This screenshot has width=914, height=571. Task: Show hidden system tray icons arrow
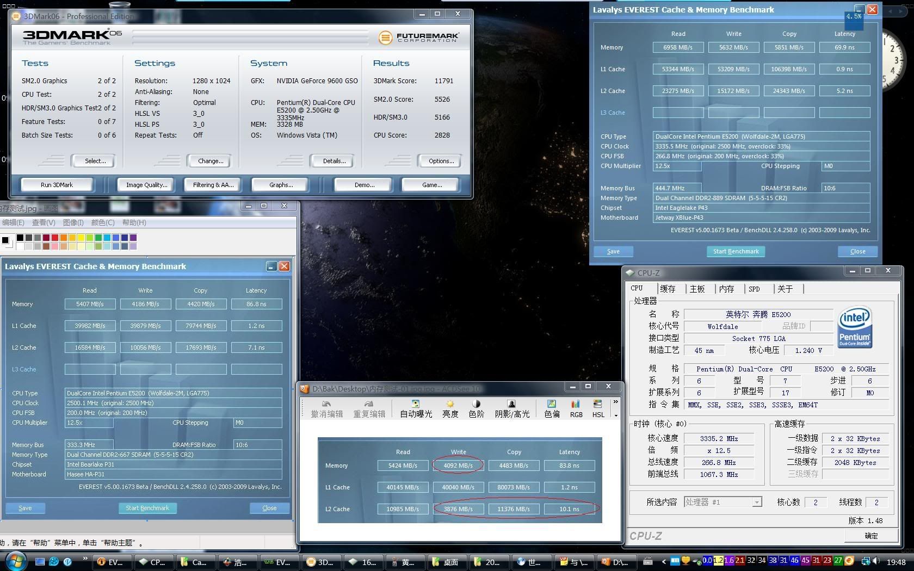click(664, 562)
